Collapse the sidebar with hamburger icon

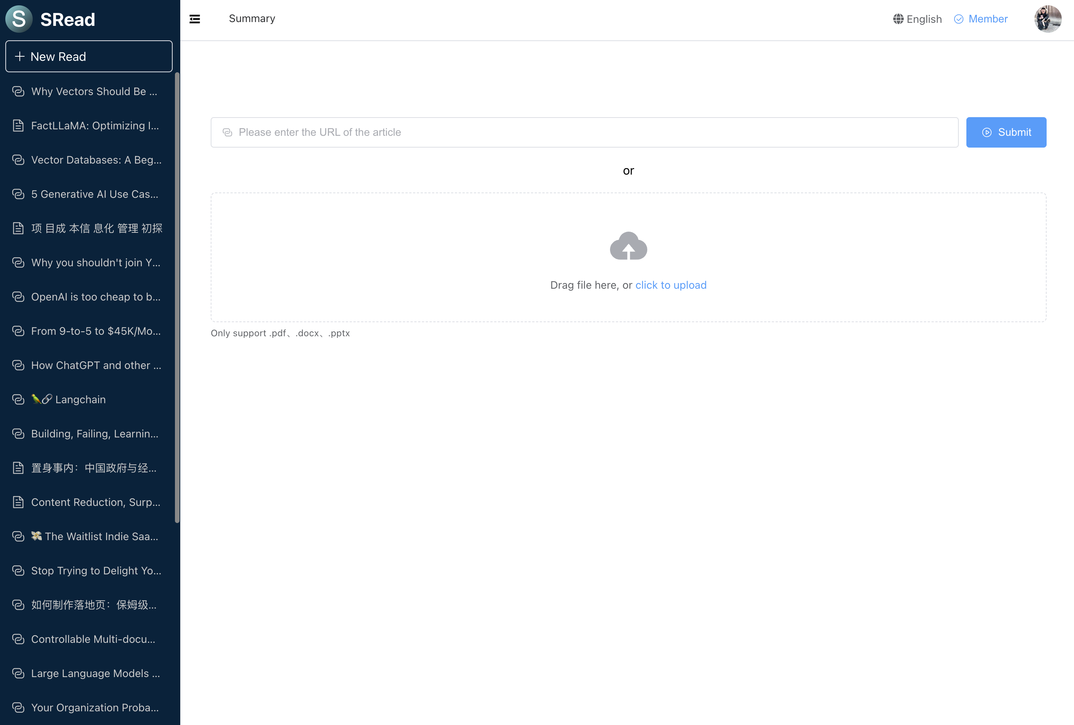(195, 19)
